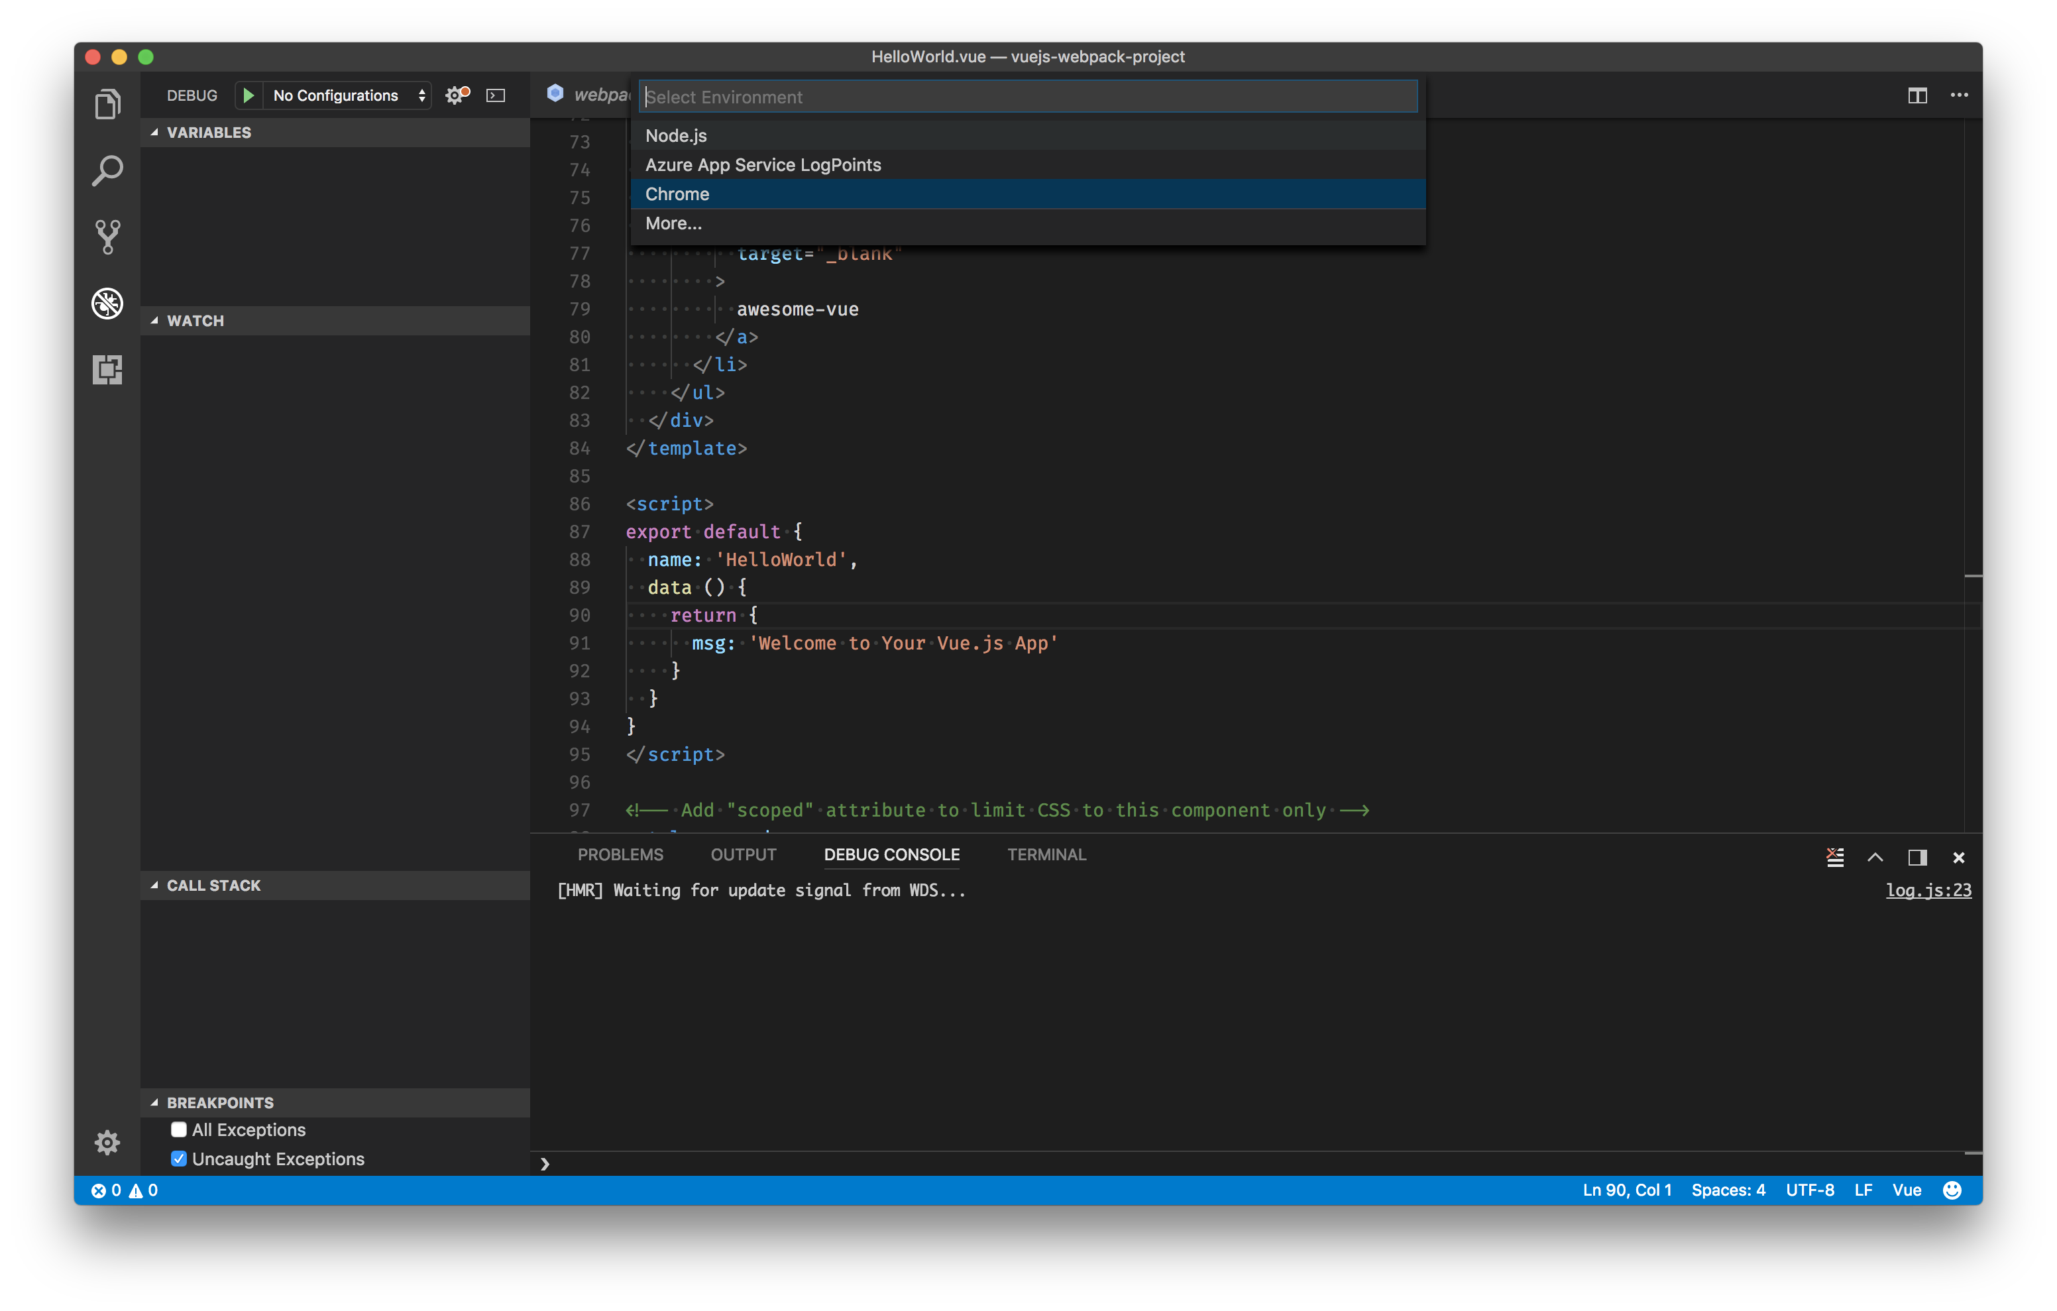The height and width of the screenshot is (1311, 2057).
Task: Click the More Actions ellipsis icon top-right
Action: click(x=1960, y=95)
